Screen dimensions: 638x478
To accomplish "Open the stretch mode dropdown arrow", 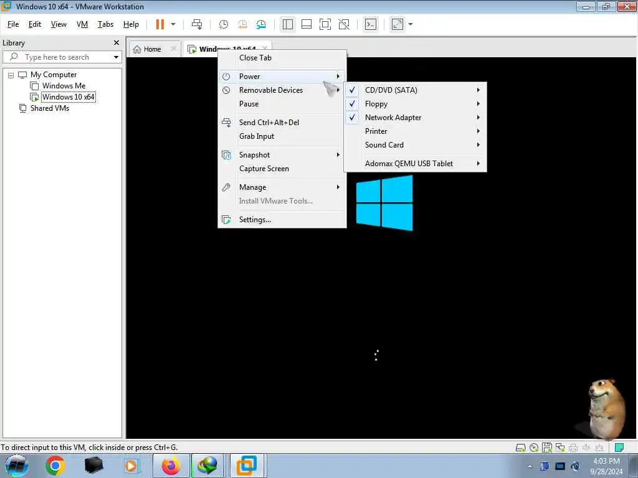I will (411, 24).
